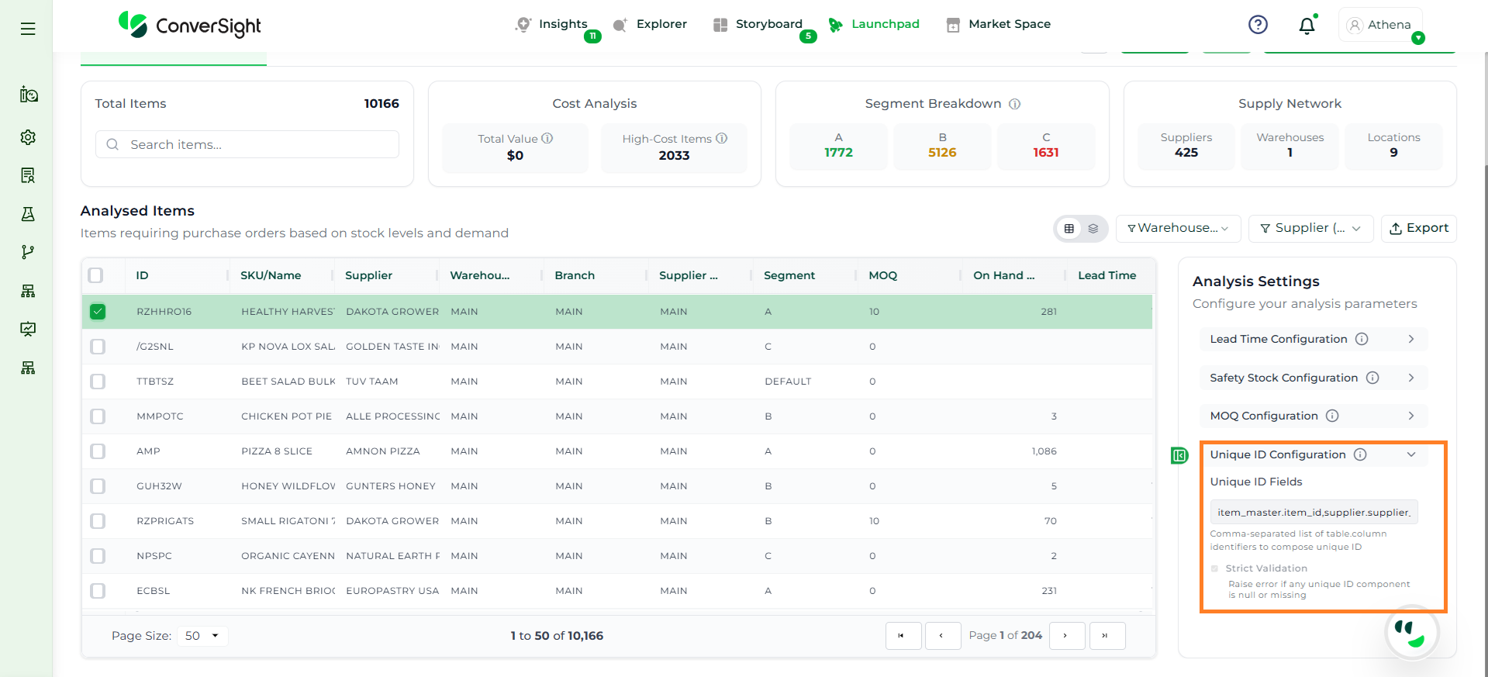The width and height of the screenshot is (1488, 677).
Task: Open the hamburger menu
Action: click(28, 29)
